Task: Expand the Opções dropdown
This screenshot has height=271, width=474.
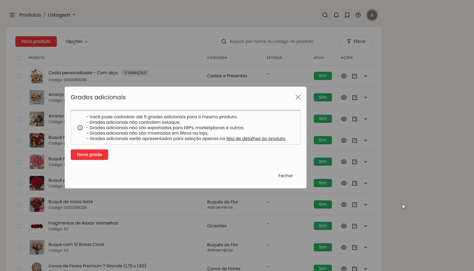Action: (x=77, y=42)
